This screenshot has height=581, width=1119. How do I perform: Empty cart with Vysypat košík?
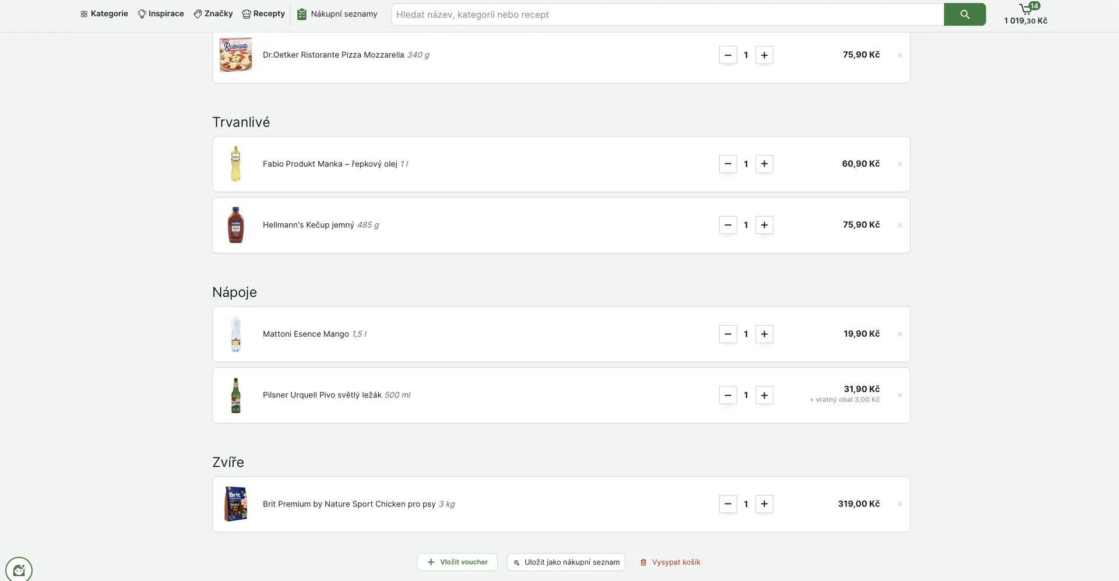(x=670, y=562)
